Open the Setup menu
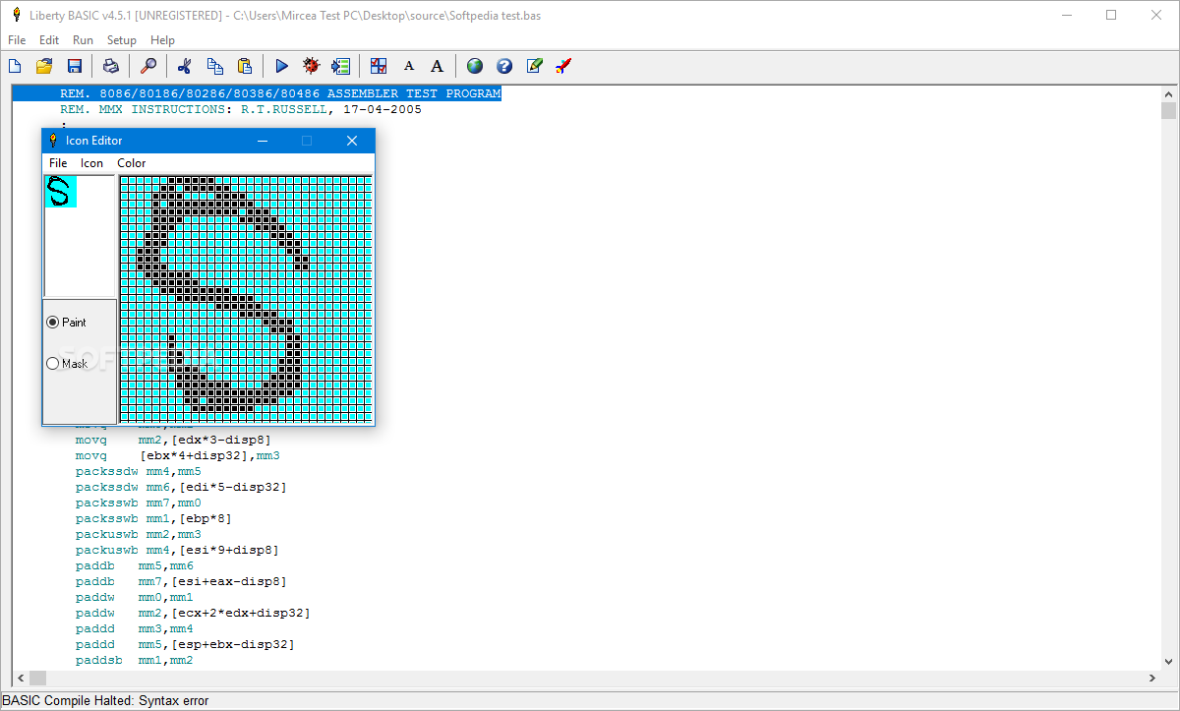The height and width of the screenshot is (711, 1180). [122, 40]
